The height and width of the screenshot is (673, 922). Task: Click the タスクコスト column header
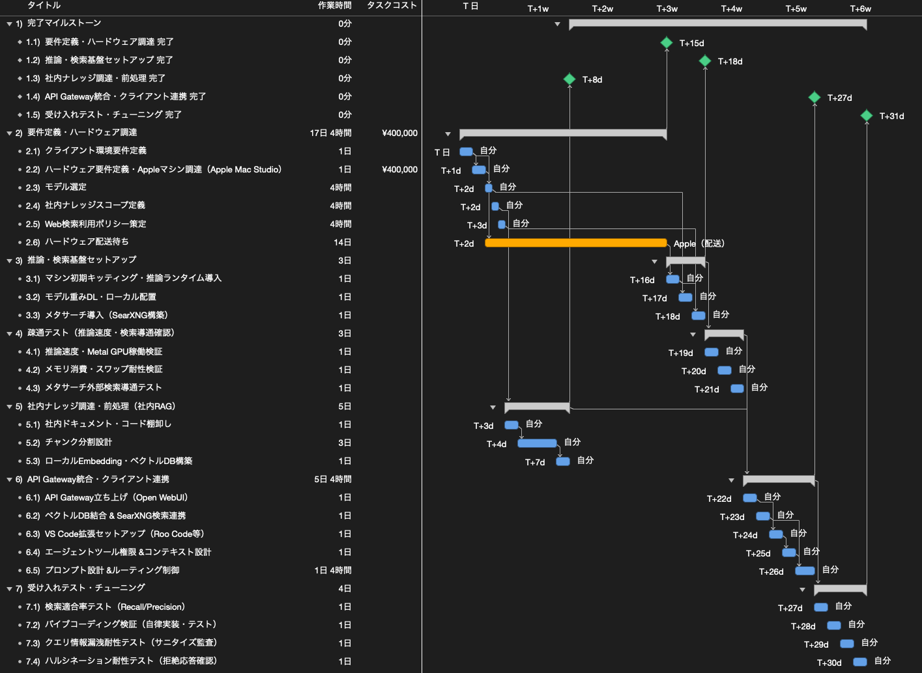tap(392, 5)
